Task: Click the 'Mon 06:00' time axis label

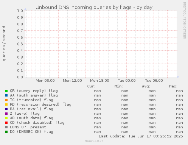Action: (x=45, y=81)
